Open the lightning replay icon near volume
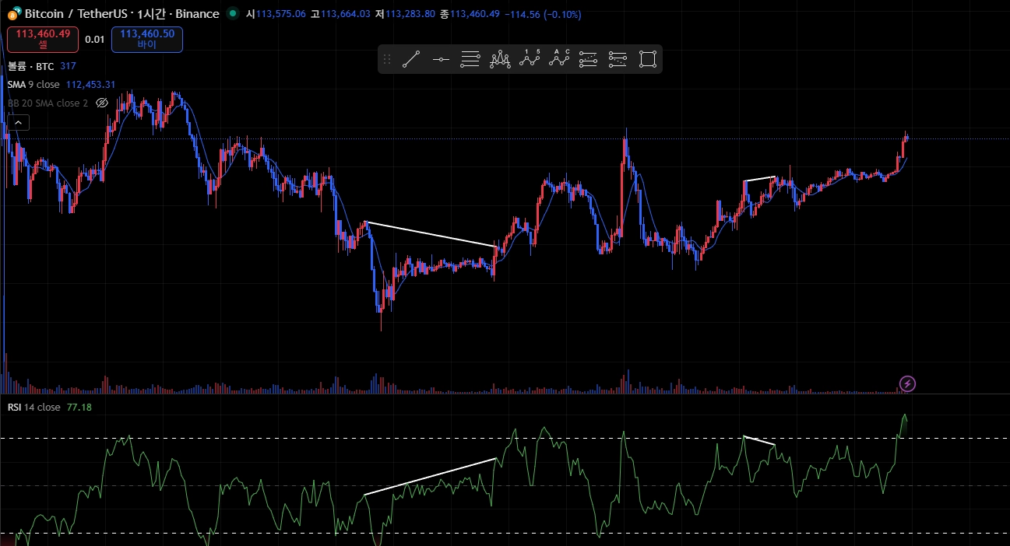The height and width of the screenshot is (546, 1010). tap(908, 383)
